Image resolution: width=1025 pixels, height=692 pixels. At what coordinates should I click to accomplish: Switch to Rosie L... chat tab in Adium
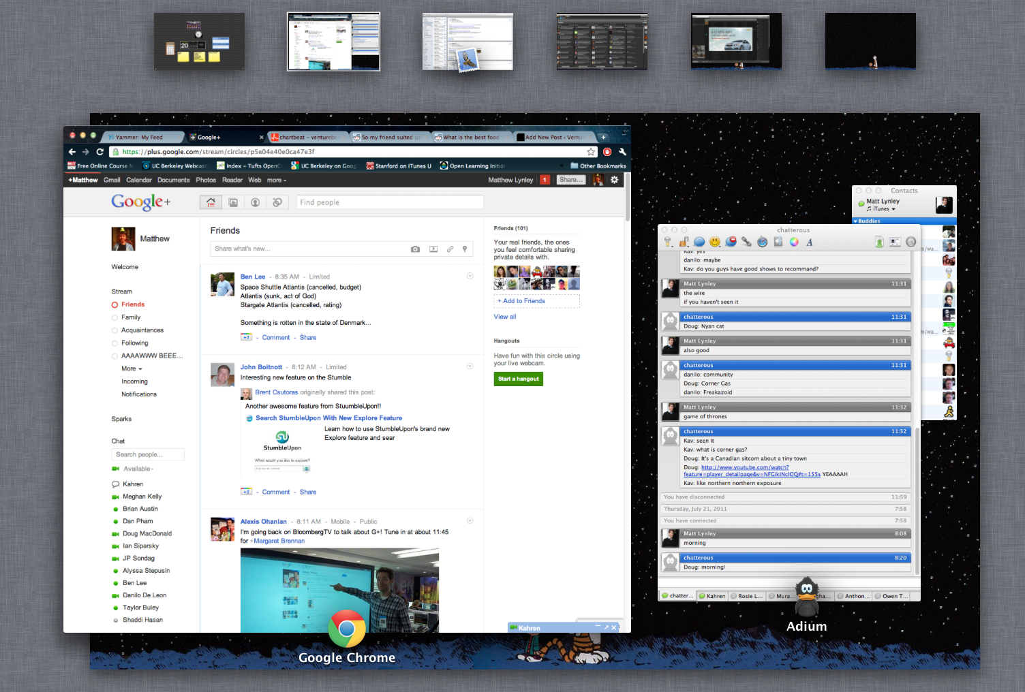point(746,596)
